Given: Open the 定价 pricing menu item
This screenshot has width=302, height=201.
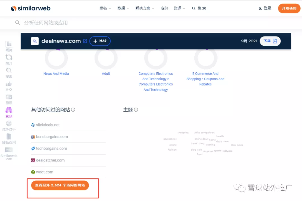Looking at the screenshot, I should pyautogui.click(x=164, y=8).
